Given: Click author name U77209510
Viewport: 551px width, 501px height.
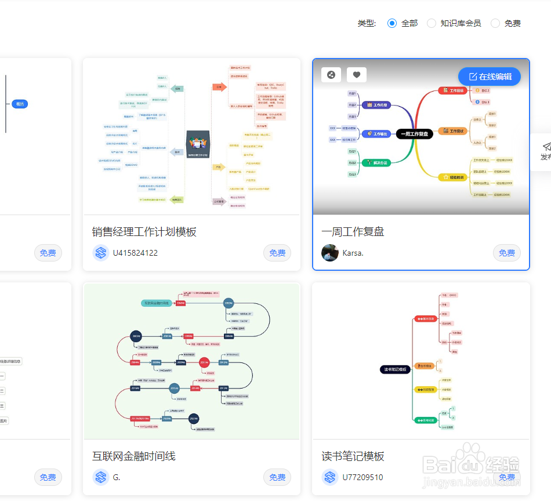Looking at the screenshot, I should pyautogui.click(x=362, y=477).
